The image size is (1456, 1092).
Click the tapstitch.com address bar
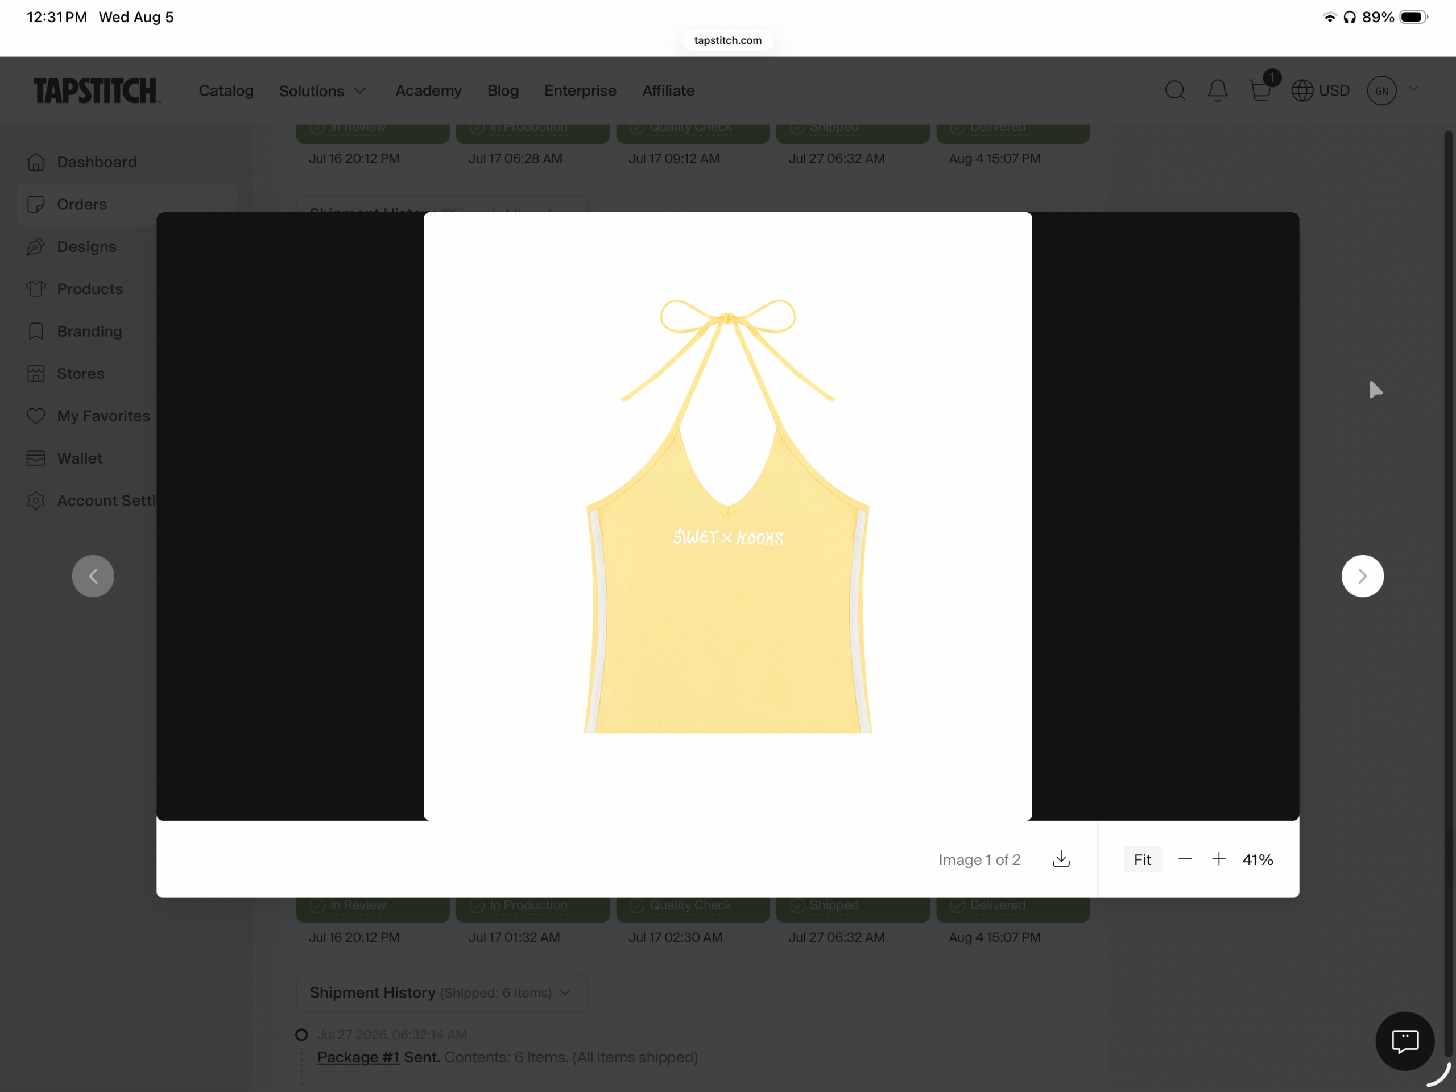(727, 40)
